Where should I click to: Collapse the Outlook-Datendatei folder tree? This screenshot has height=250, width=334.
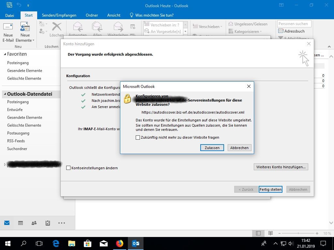[x=5, y=94]
